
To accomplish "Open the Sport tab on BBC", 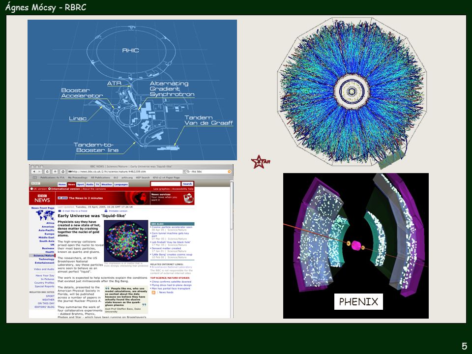I will coord(80,184).
